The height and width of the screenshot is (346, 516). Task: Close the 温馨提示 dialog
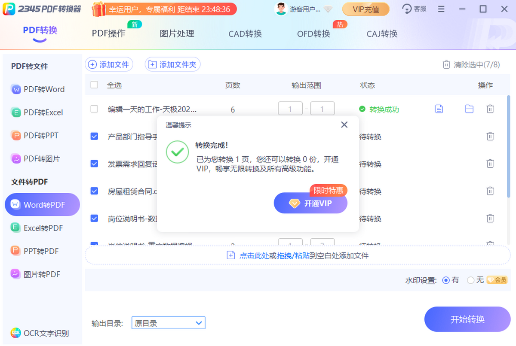coord(344,125)
